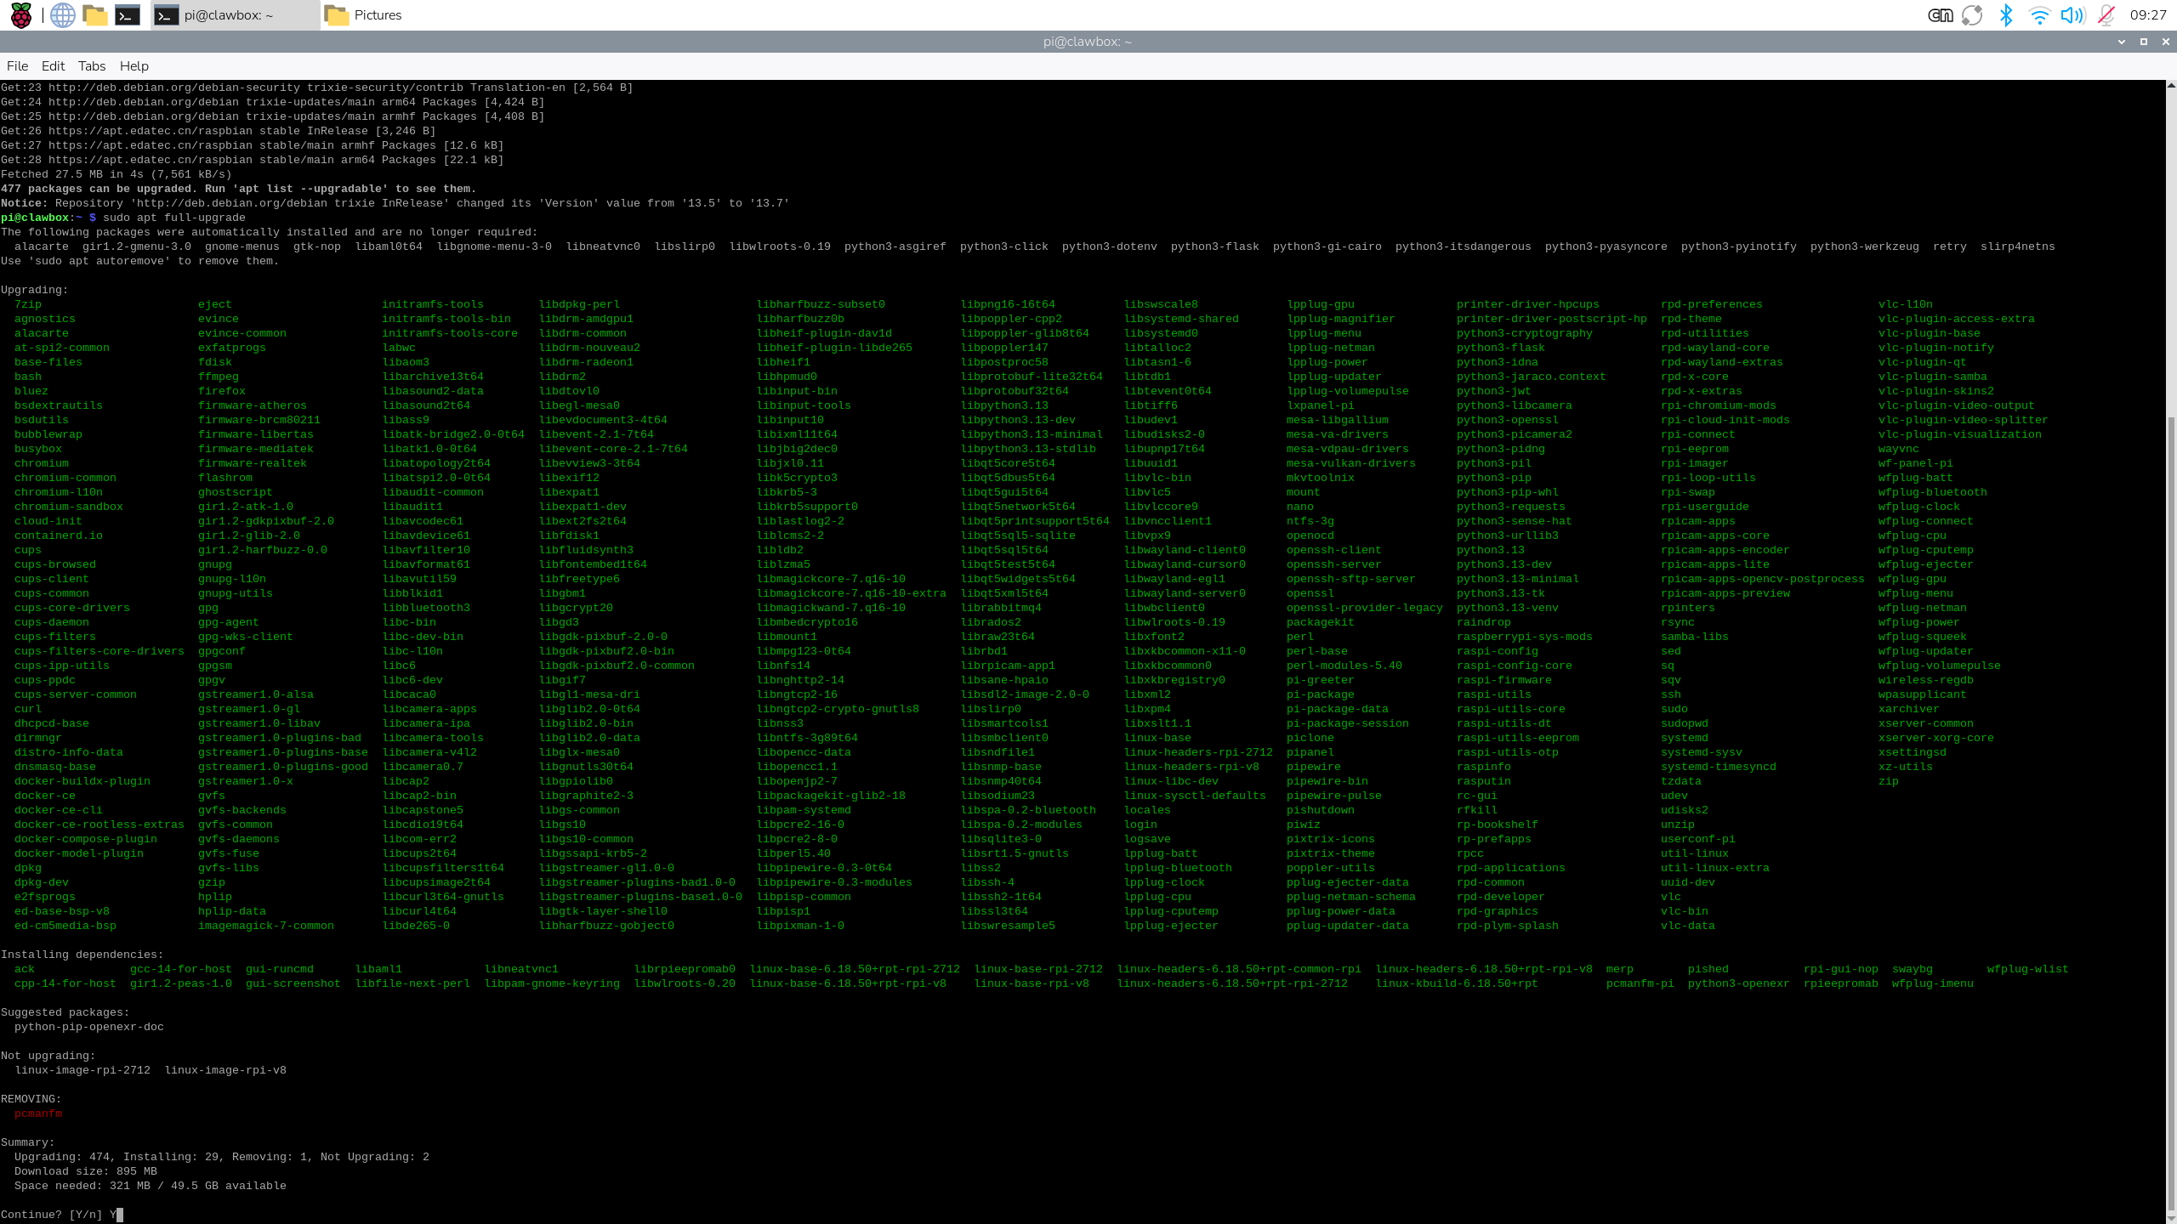
Task: Click scrollbar up arrow at top
Action: [2171, 85]
